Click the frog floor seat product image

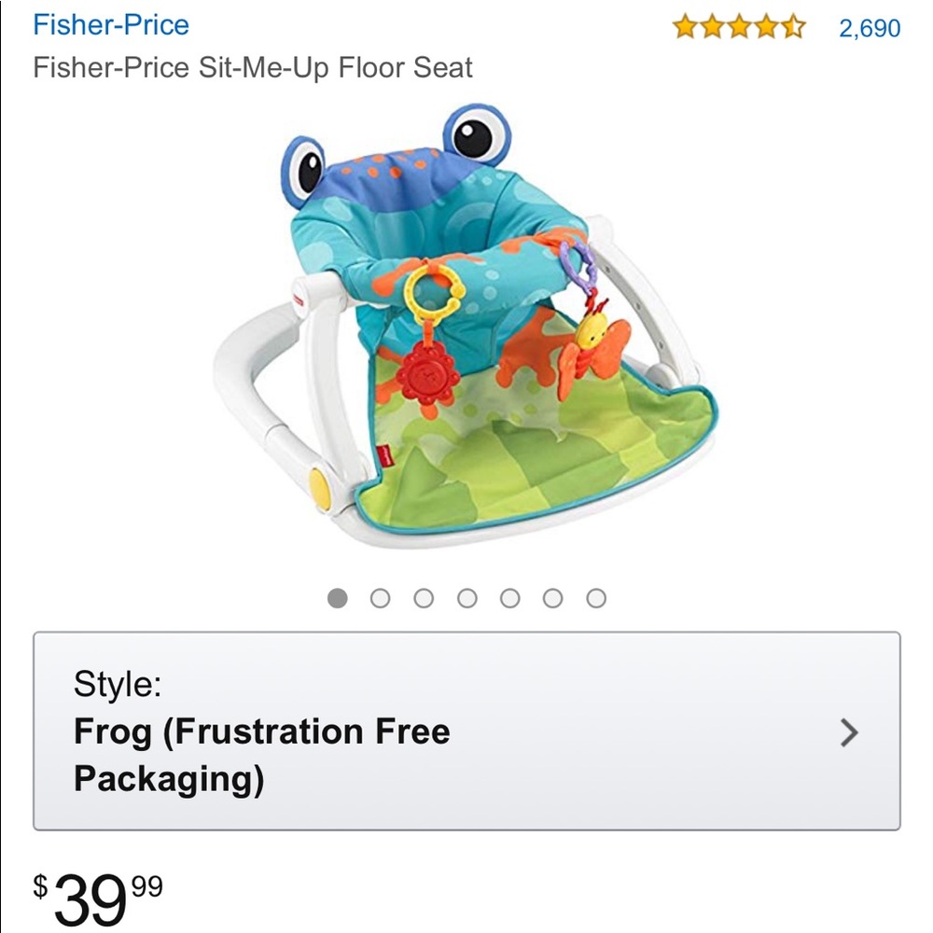click(x=466, y=327)
